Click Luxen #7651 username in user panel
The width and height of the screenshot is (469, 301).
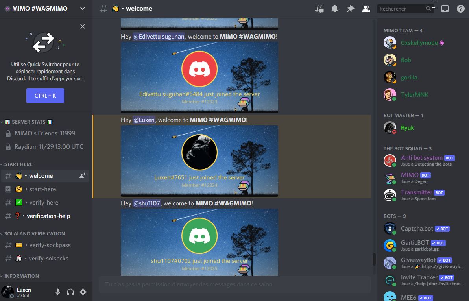pyautogui.click(x=24, y=292)
